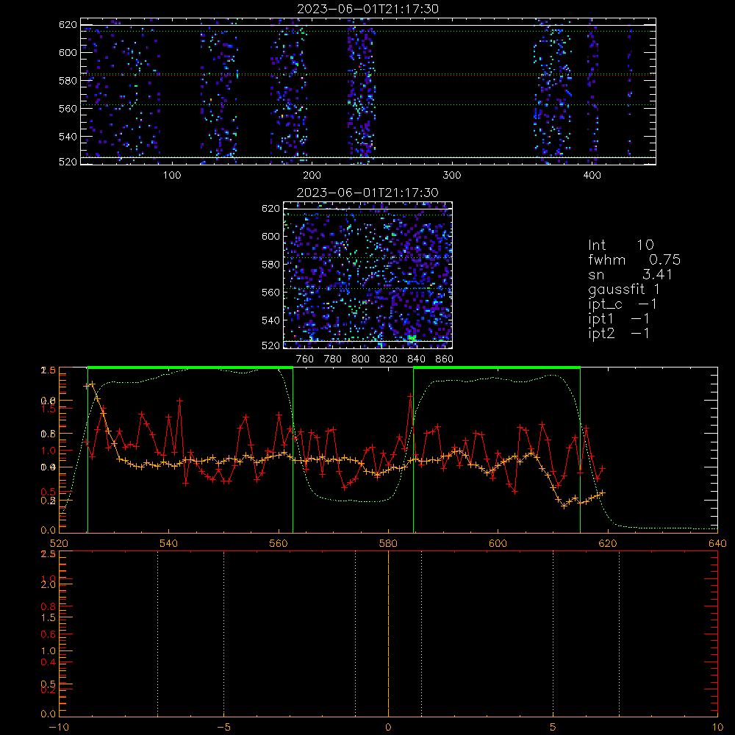735x735 pixels.
Task: Click the '760' x-axis label of middle image
Action: (305, 359)
